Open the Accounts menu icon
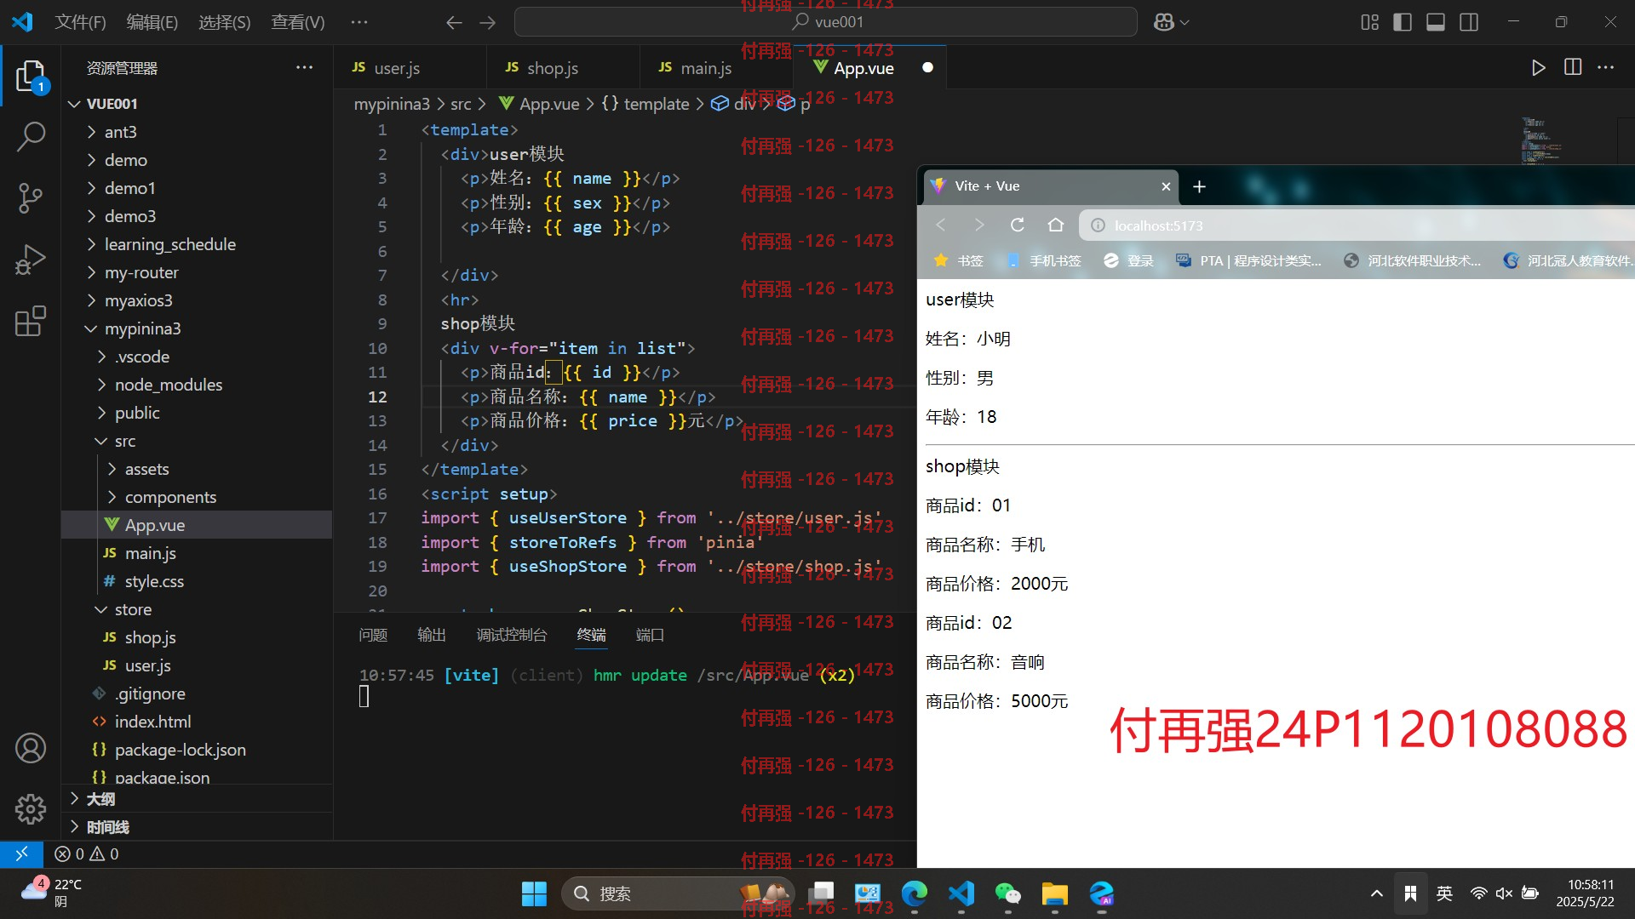Screen dimensions: 1635x919 click(31, 748)
